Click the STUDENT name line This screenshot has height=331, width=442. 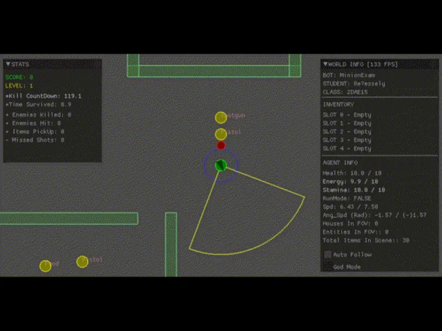[354, 83]
